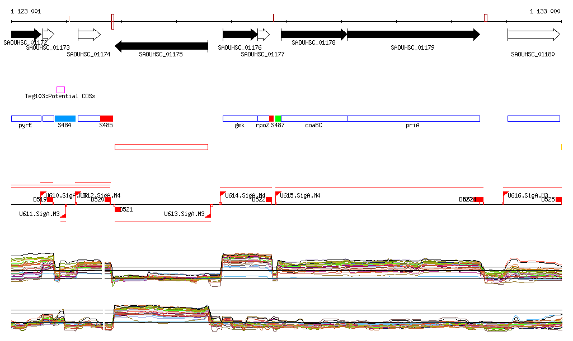This screenshot has height=341, width=573.
Task: Click the green segment beside S487
Action: 278,118
